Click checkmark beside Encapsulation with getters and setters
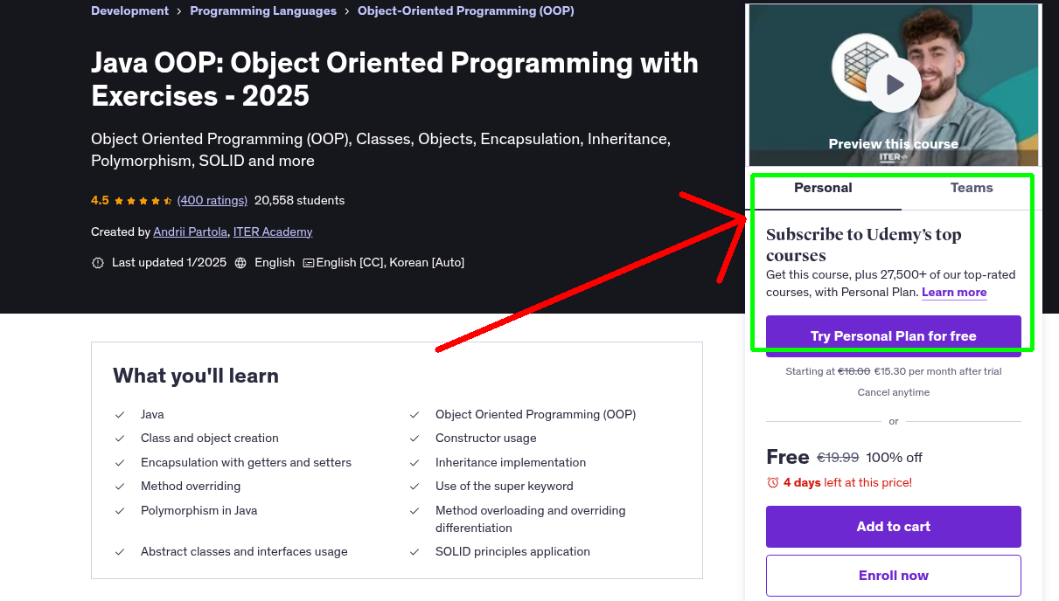This screenshot has width=1059, height=601. click(x=120, y=463)
